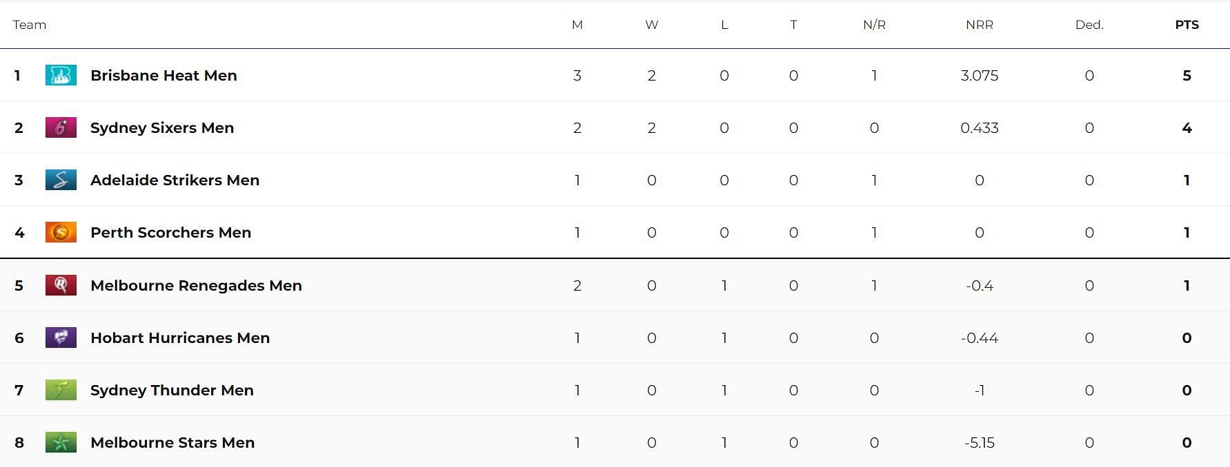Click the Hobart Hurricanes team logo
Screen dimensions: 1230x467
coord(61,338)
